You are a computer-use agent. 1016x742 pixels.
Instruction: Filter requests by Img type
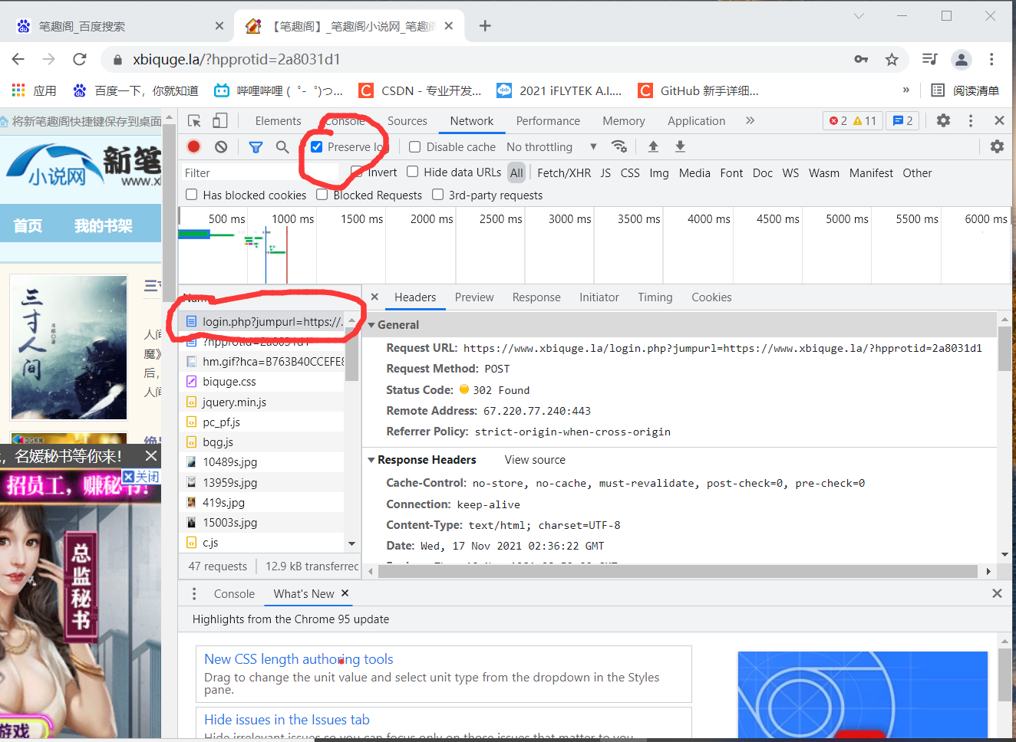pyautogui.click(x=659, y=173)
